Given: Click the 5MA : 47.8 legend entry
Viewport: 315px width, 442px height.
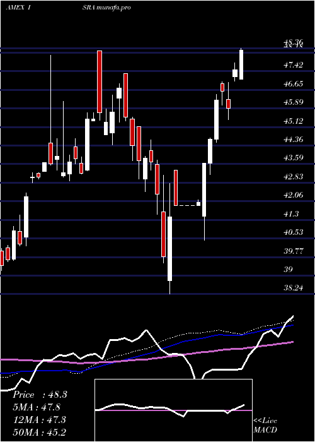Looking at the screenshot, I should (x=37, y=407).
